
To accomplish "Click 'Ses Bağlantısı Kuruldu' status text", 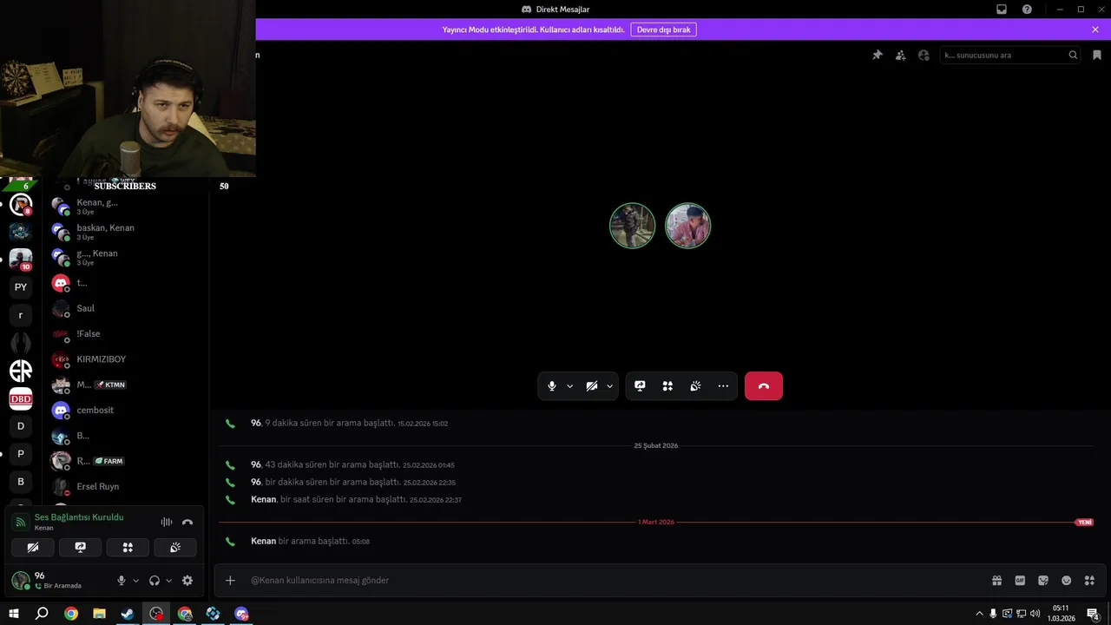I will coord(79,517).
